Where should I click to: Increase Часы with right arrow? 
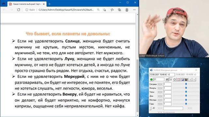161,92
